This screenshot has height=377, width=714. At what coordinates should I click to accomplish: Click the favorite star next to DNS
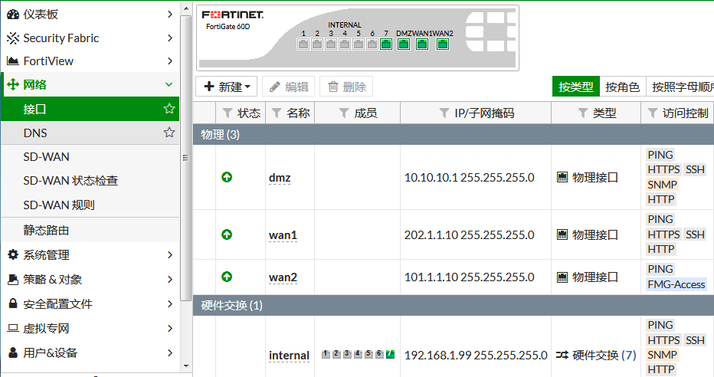click(x=169, y=133)
